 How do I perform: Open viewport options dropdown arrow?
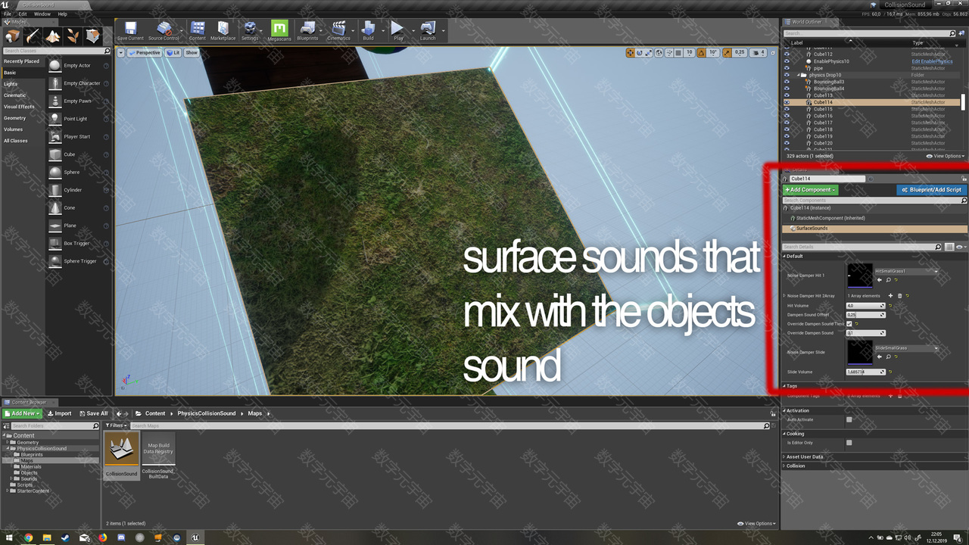click(120, 52)
